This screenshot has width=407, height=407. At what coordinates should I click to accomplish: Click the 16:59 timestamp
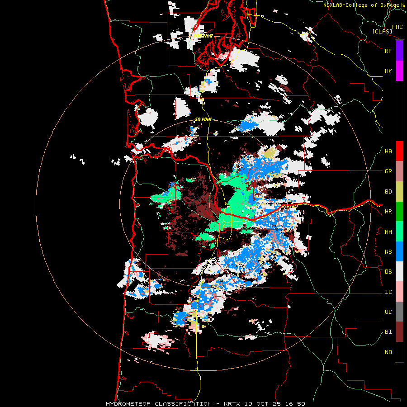(296, 404)
